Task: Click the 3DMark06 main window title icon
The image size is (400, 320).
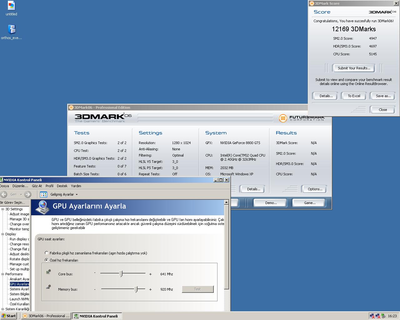Action: click(71, 107)
